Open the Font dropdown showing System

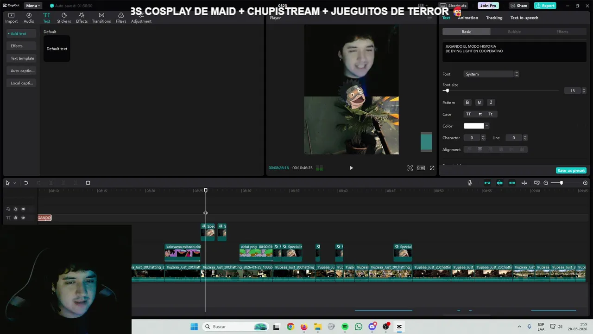pyautogui.click(x=488, y=74)
